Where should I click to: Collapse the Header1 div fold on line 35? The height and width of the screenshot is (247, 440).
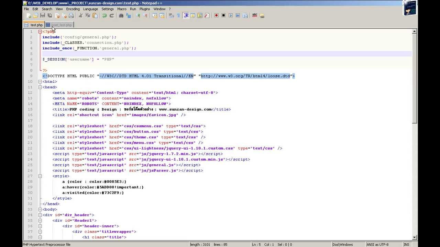point(40,221)
